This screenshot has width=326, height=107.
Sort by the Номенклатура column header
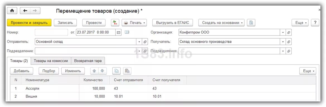pyautogui.click(x=50, y=80)
